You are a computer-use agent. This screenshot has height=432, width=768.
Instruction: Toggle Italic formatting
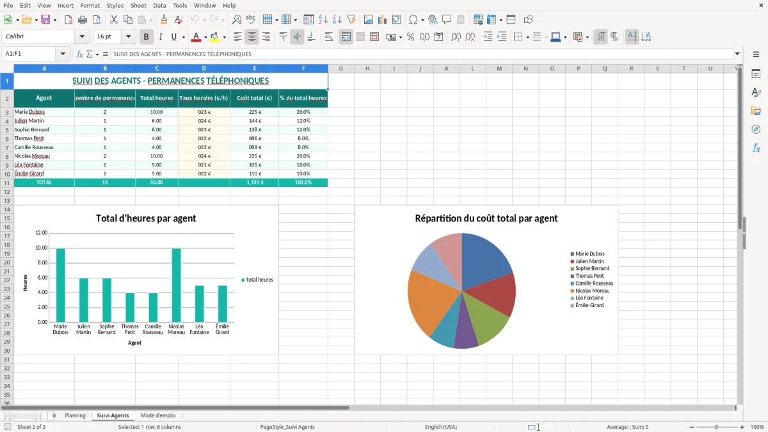[x=160, y=37]
